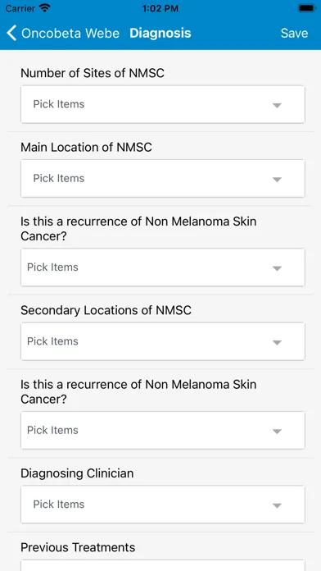The height and width of the screenshot is (571, 321).
Task: Click the Number of Sites of NMSC arrow icon
Action: (x=277, y=106)
